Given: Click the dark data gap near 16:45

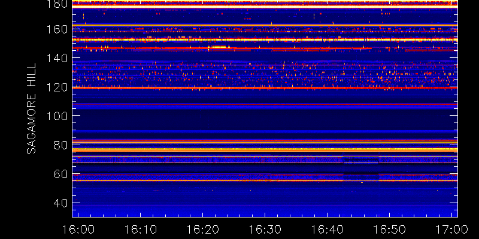Looking at the screenshot, I should click(361, 168).
